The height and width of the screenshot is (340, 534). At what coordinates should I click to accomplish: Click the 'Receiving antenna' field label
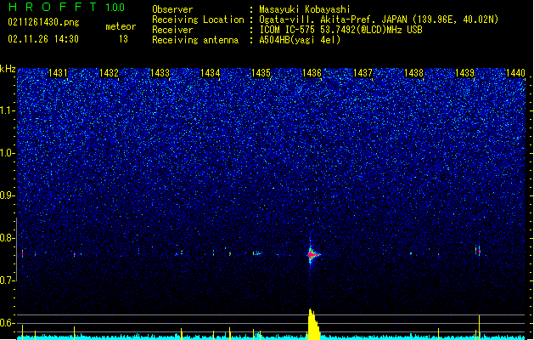pyautogui.click(x=195, y=40)
